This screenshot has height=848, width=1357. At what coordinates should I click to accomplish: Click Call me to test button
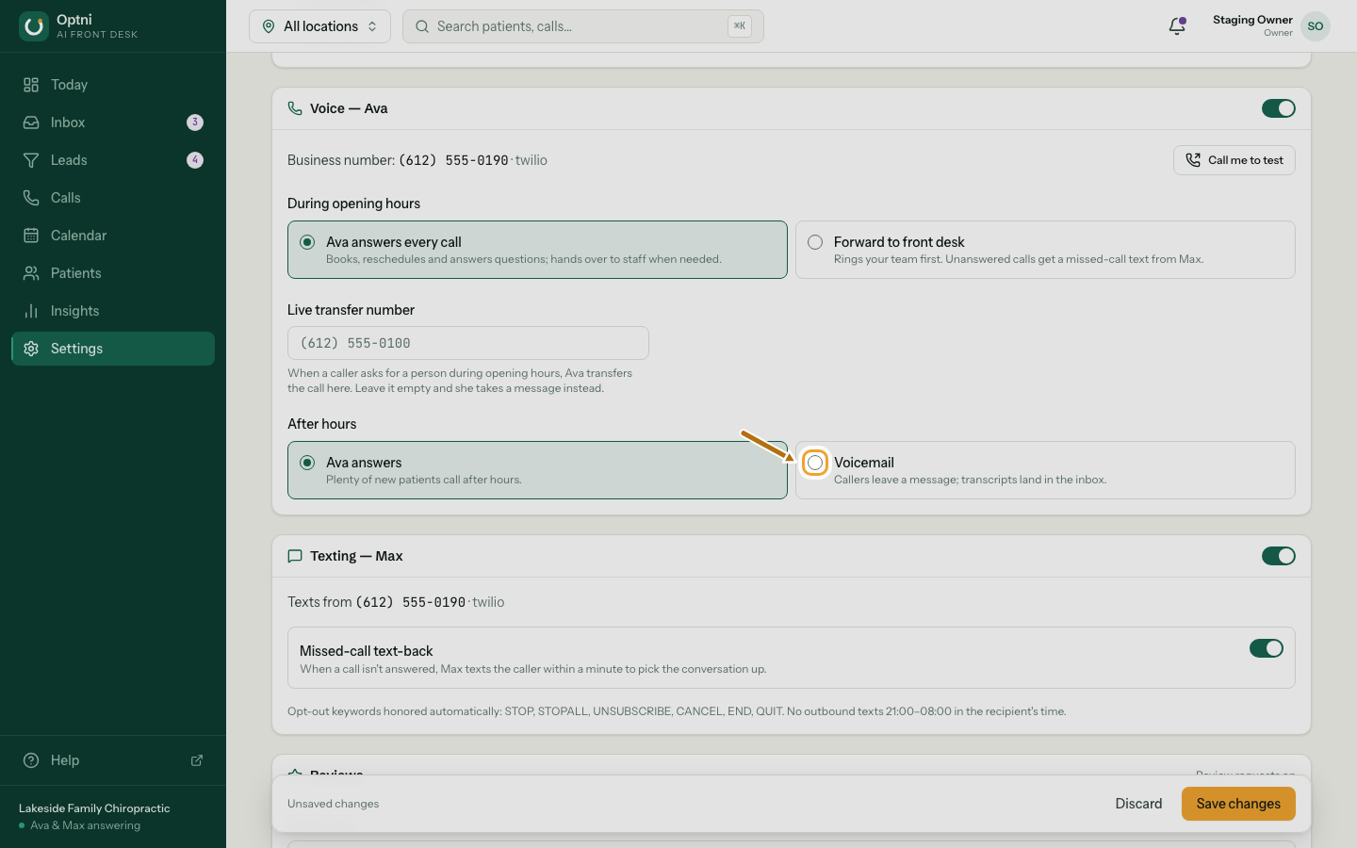[1234, 160]
